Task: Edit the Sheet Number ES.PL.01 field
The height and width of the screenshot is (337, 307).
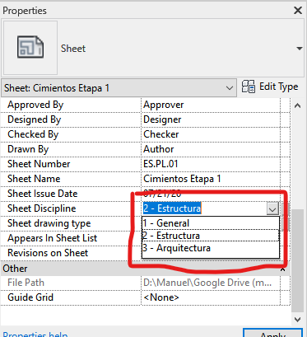Action: [211, 164]
